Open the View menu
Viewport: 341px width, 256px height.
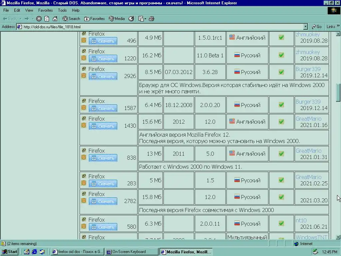pyautogui.click(x=29, y=10)
